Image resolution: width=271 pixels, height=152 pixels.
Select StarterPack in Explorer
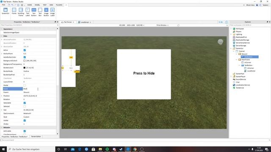[x=240, y=74]
